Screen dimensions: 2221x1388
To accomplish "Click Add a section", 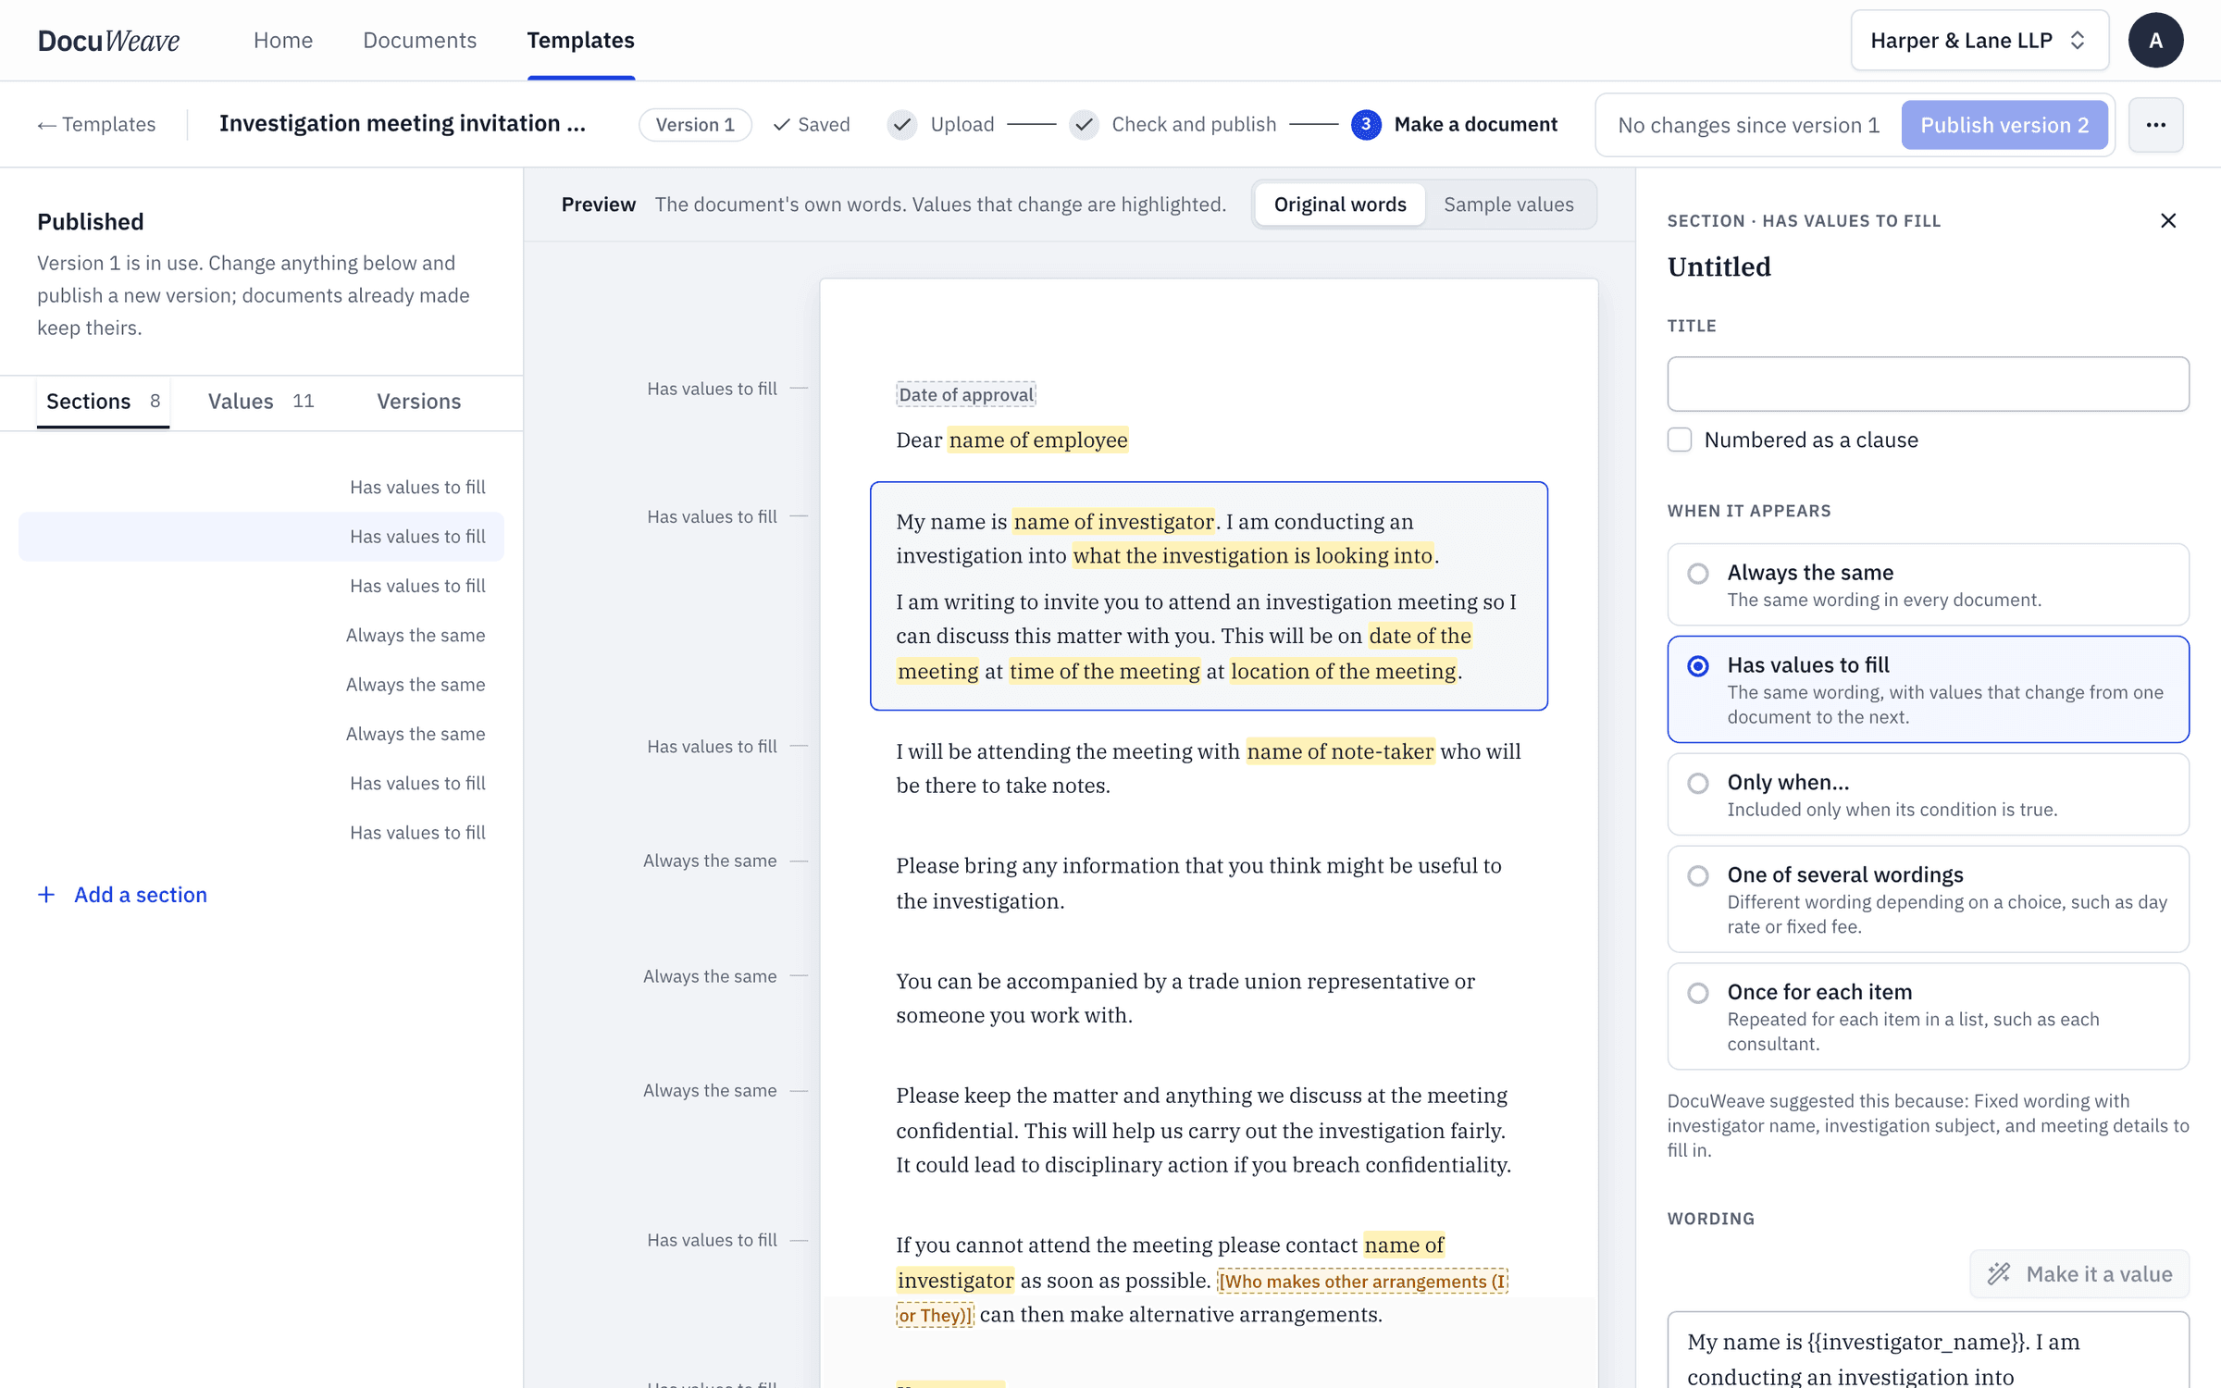I will tap(122, 895).
